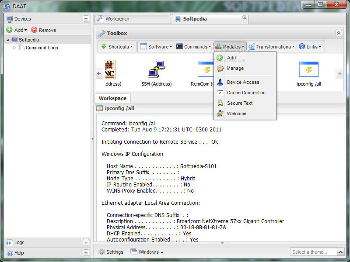
Task: Collapse the Softpedia device tree node
Action: pyautogui.click(x=8, y=40)
